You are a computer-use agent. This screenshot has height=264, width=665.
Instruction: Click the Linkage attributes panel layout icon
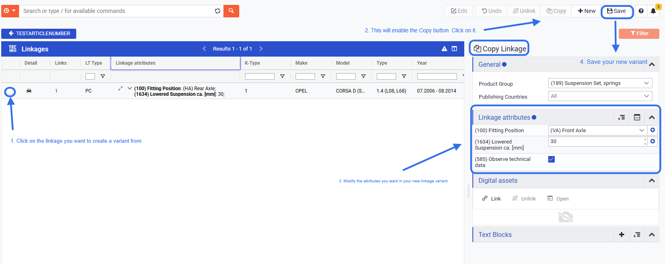point(637,118)
